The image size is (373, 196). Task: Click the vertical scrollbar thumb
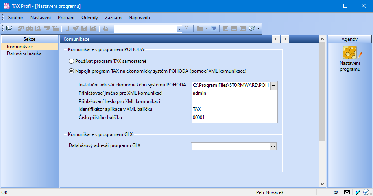[x=322, y=92]
